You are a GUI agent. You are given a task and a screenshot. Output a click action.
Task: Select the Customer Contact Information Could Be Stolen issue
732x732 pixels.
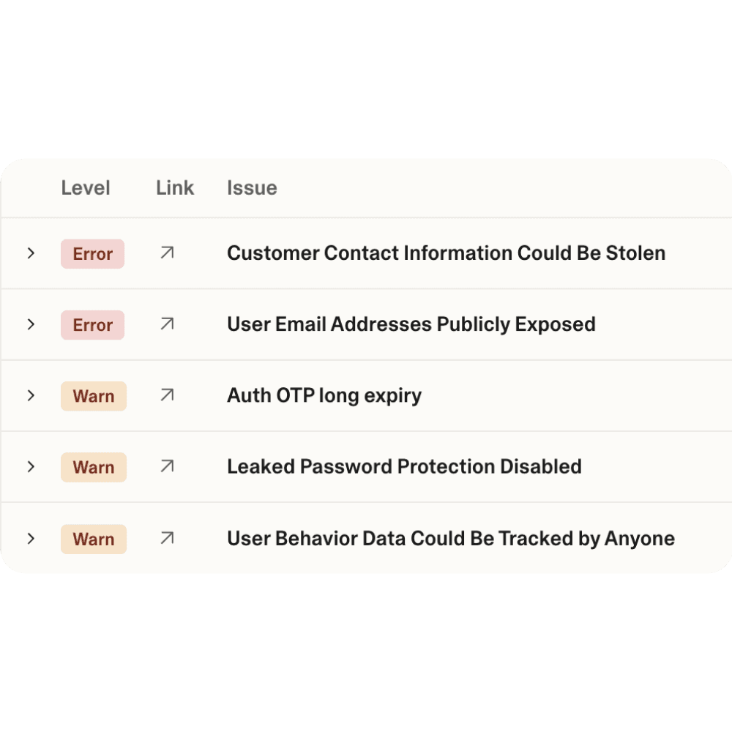tap(447, 253)
